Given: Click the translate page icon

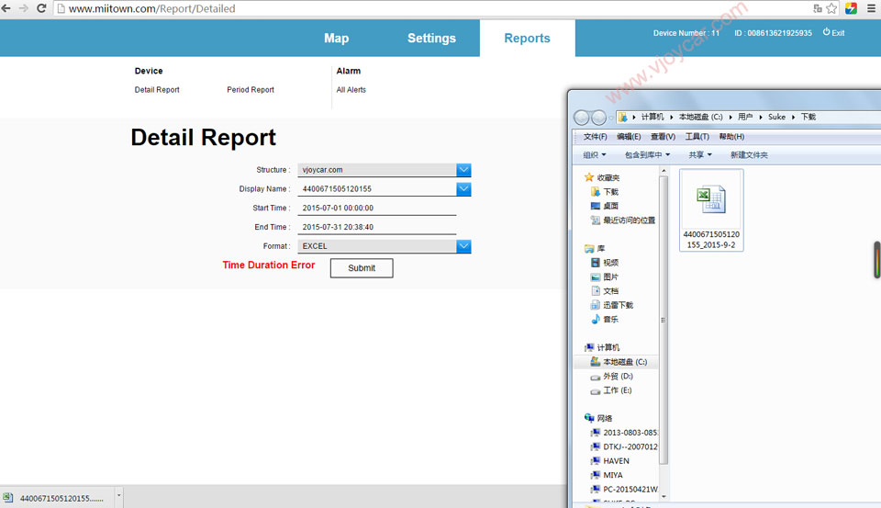Looking at the screenshot, I should click(x=816, y=8).
